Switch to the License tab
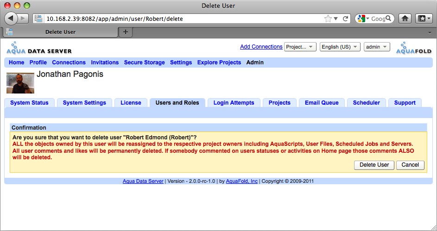437x231 pixels. click(131, 103)
